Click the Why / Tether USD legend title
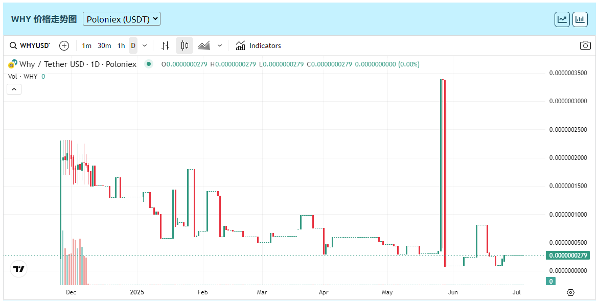This screenshot has height=301, width=598. point(78,64)
